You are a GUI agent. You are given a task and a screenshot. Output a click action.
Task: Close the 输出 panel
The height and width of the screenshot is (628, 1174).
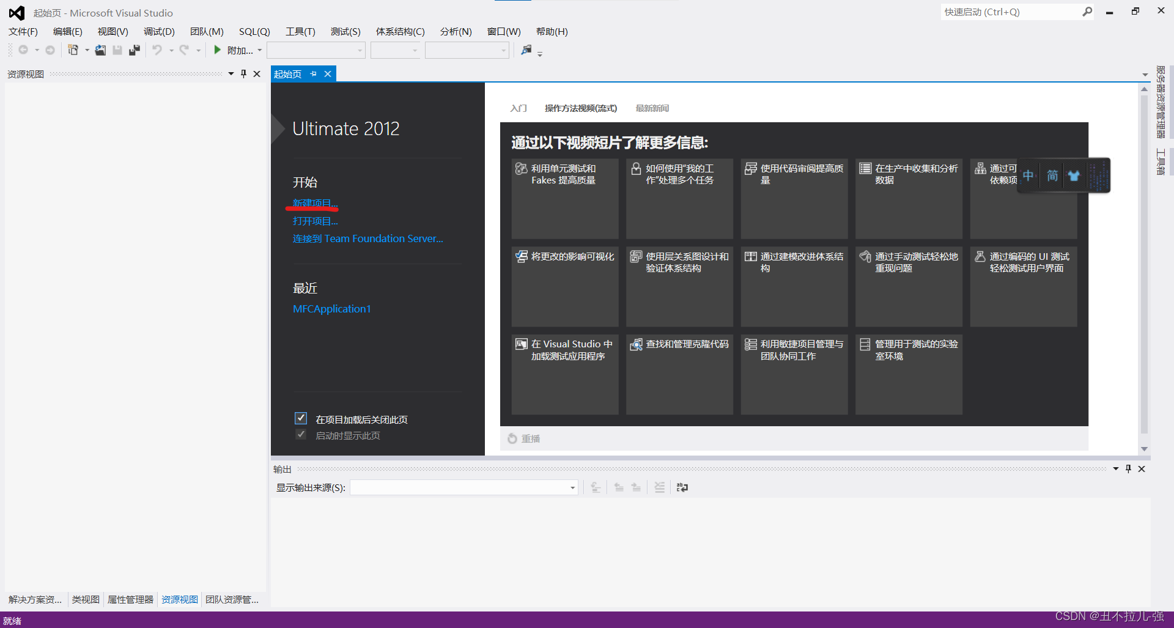[1142, 469]
